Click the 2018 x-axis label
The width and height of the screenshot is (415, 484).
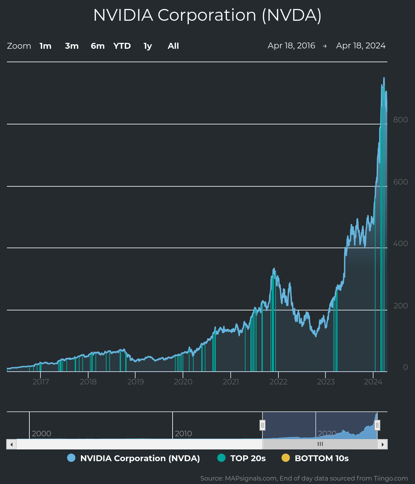(88, 382)
